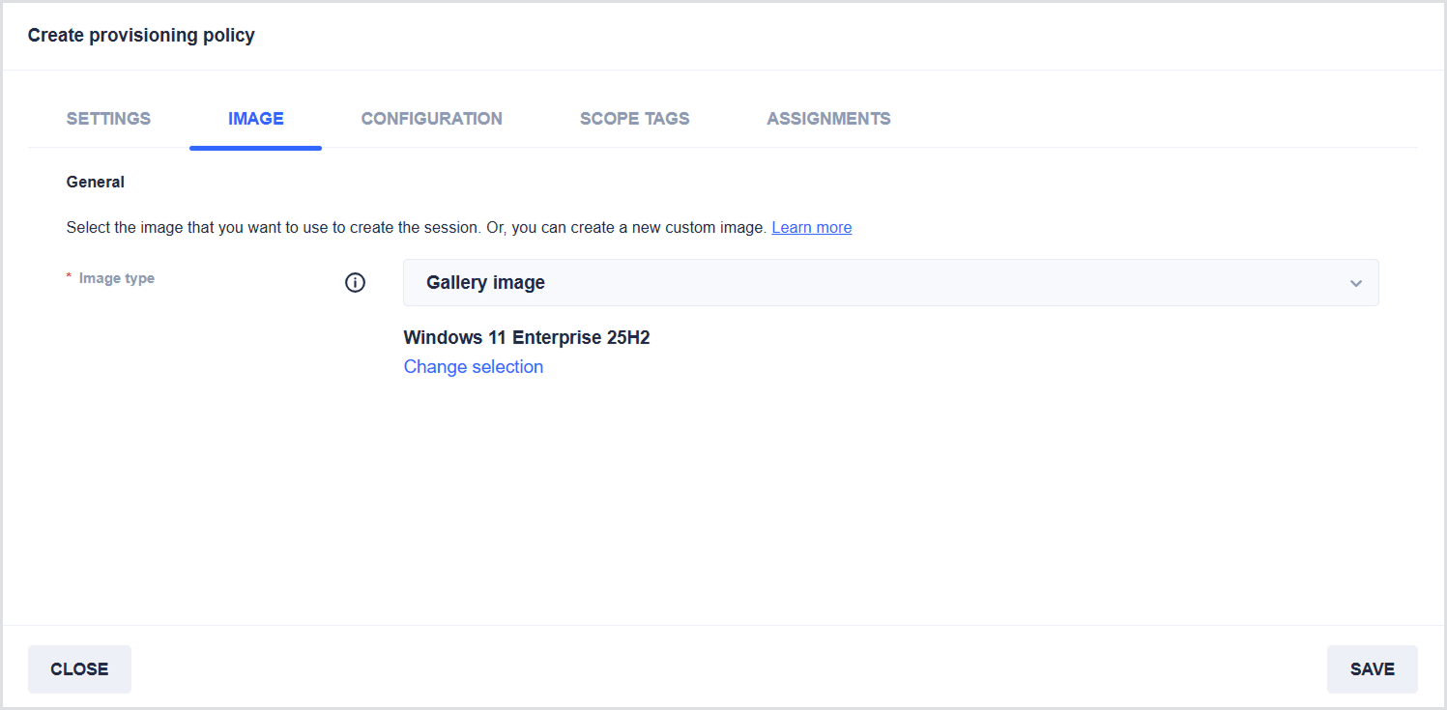The image size is (1447, 710).
Task: Switch to the Assignments tab
Action: click(828, 119)
